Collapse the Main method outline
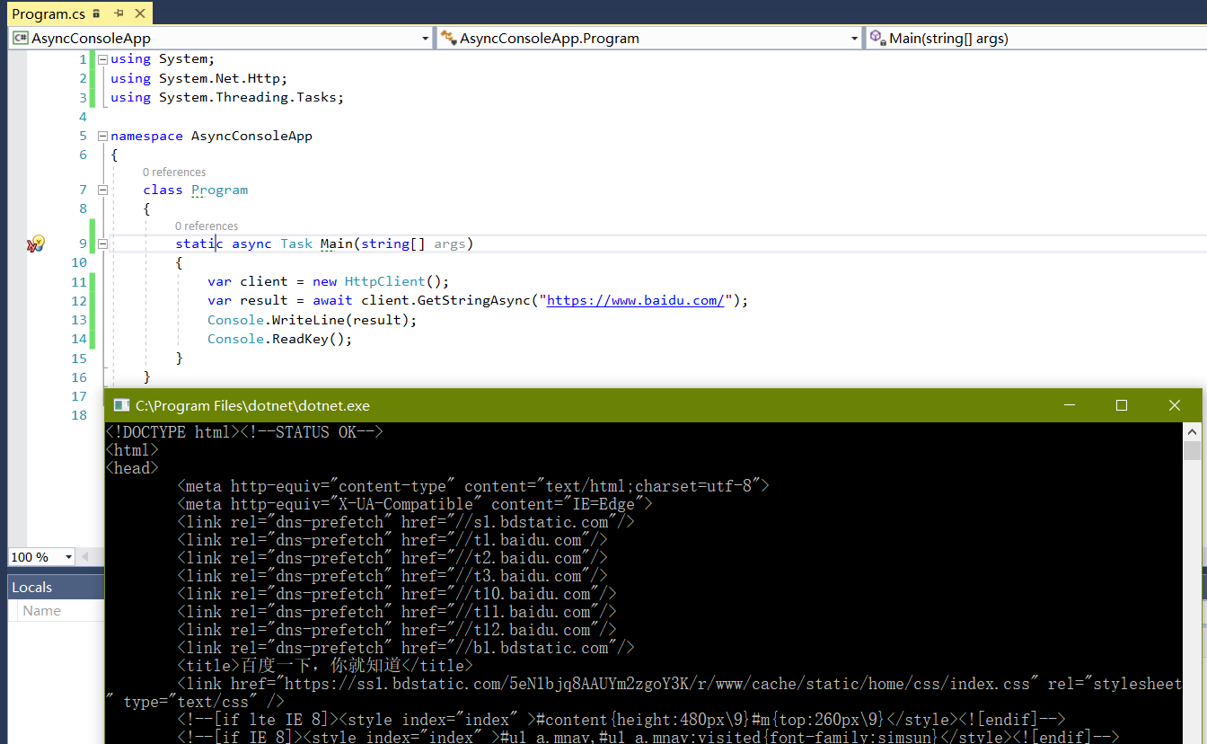 pyautogui.click(x=102, y=244)
